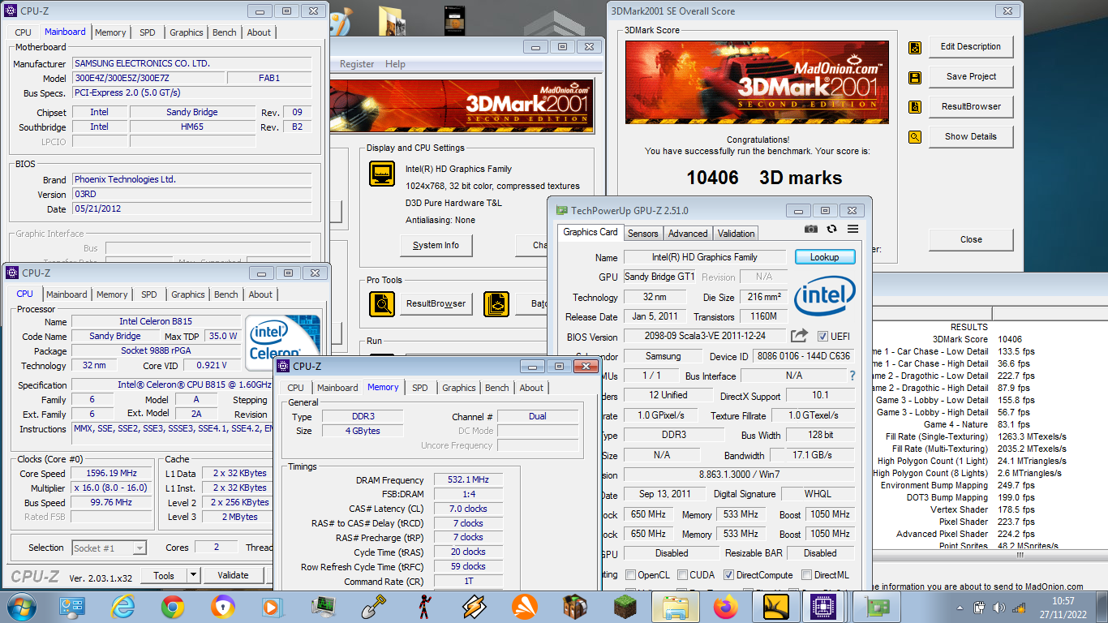Viewport: 1108px width, 623px height.
Task: Click the Edit Description button
Action: coord(971,47)
